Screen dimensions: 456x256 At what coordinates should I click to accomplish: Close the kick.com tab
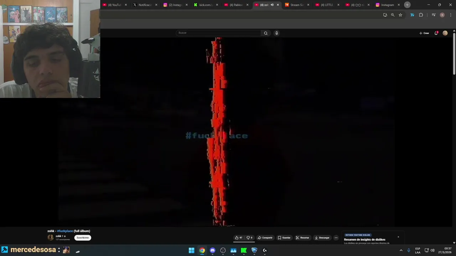click(217, 5)
